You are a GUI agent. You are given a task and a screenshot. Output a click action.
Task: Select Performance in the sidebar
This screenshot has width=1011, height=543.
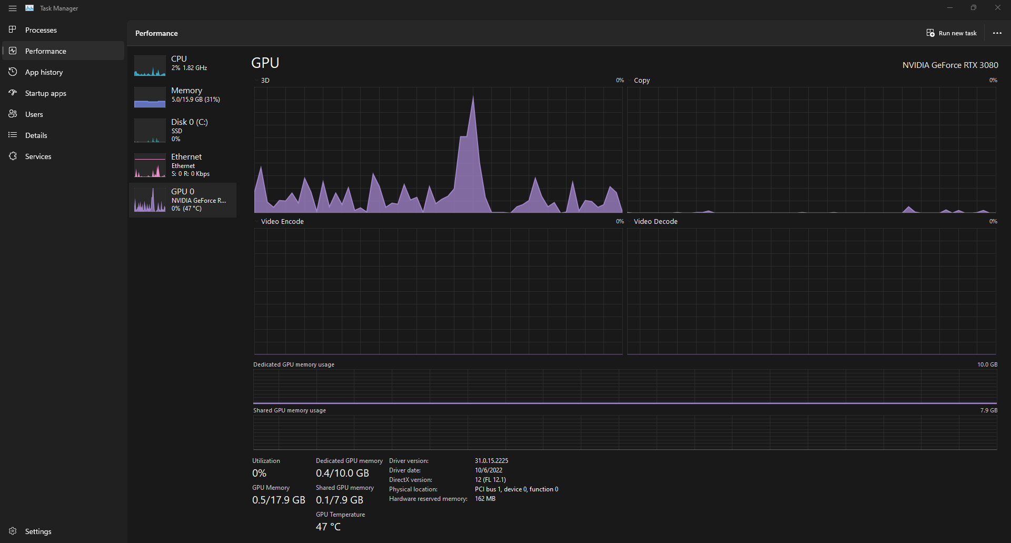click(x=63, y=51)
